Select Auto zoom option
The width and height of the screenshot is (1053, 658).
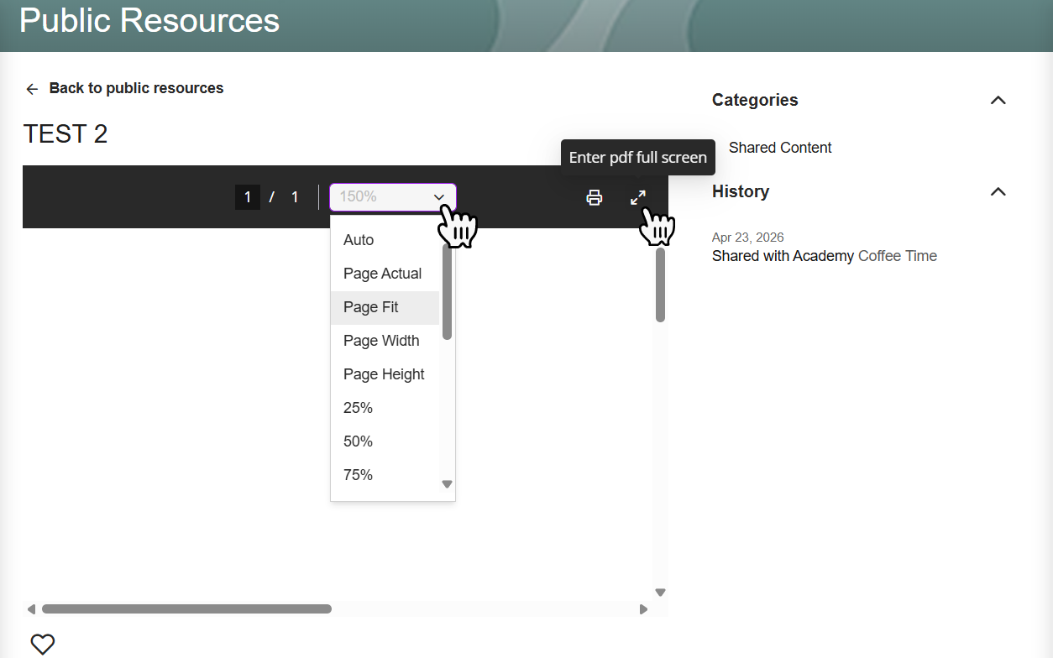coord(385,240)
